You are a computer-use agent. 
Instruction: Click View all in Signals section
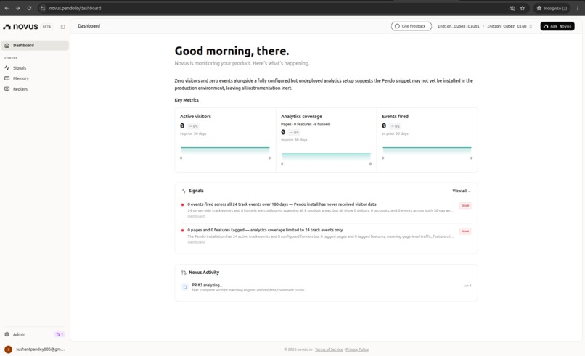pos(461,191)
